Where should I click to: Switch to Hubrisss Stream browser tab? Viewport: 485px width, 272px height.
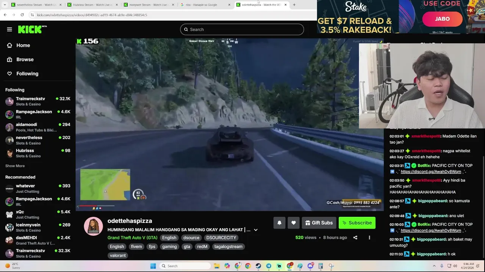point(93,5)
